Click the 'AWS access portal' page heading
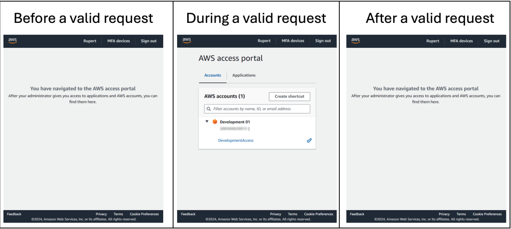The width and height of the screenshot is (511, 229). (x=231, y=58)
